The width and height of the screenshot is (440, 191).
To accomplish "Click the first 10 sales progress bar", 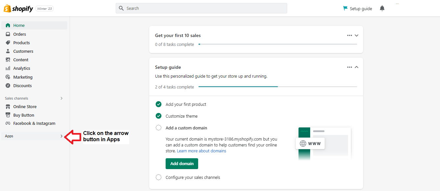I will [278, 44].
